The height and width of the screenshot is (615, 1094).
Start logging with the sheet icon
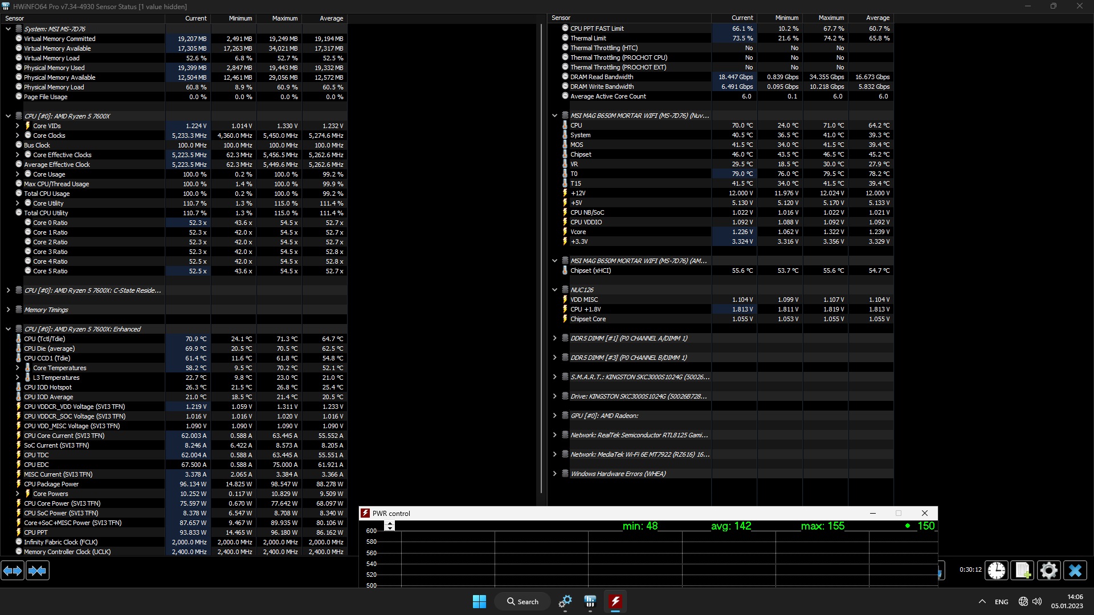[x=1022, y=571]
